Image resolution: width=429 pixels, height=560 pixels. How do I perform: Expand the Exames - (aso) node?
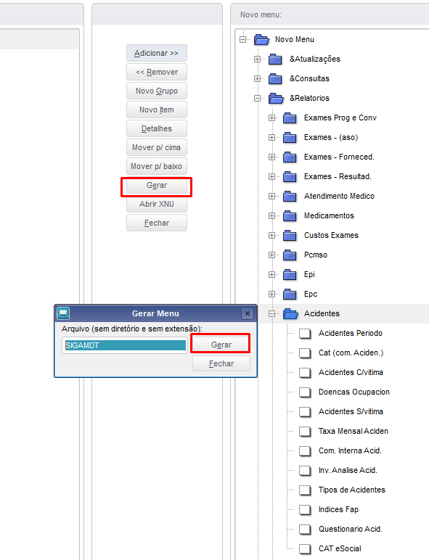pos(272,138)
